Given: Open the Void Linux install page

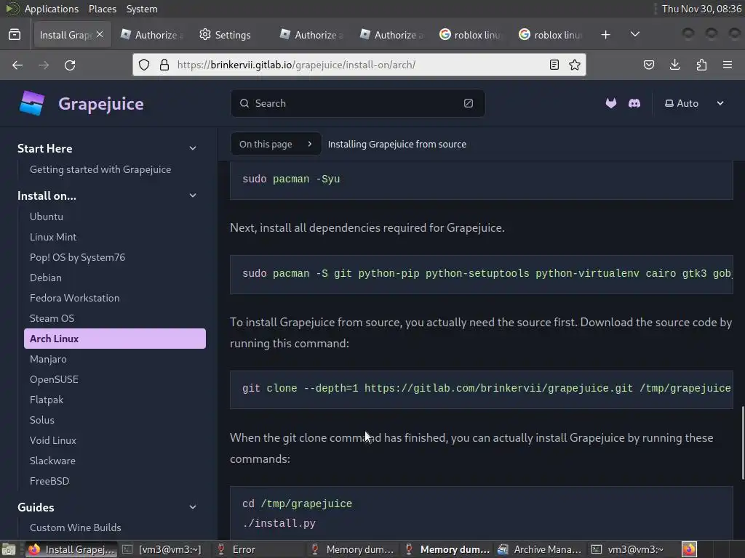Looking at the screenshot, I should [x=52, y=440].
